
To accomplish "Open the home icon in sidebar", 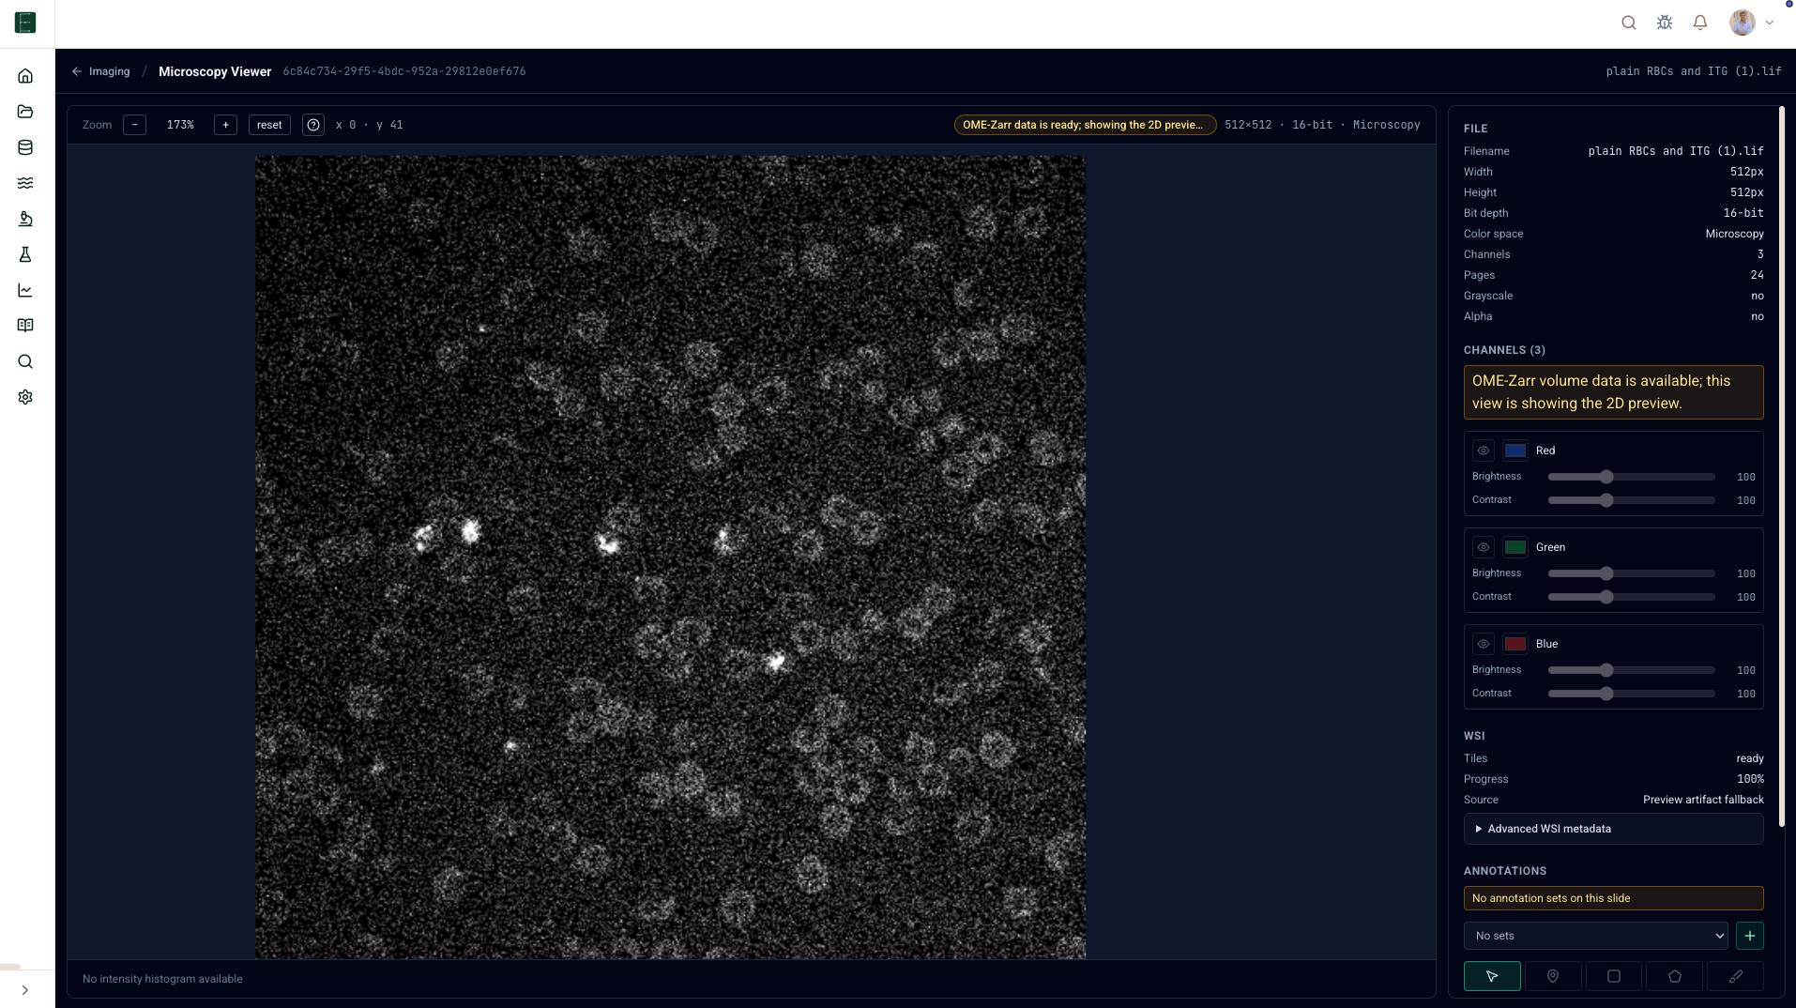I will 25,76.
